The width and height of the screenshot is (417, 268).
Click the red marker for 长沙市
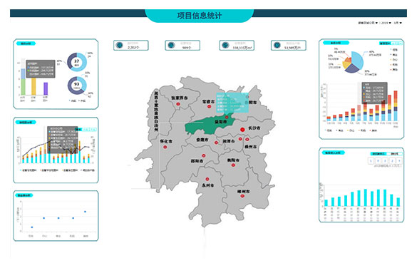(242, 130)
